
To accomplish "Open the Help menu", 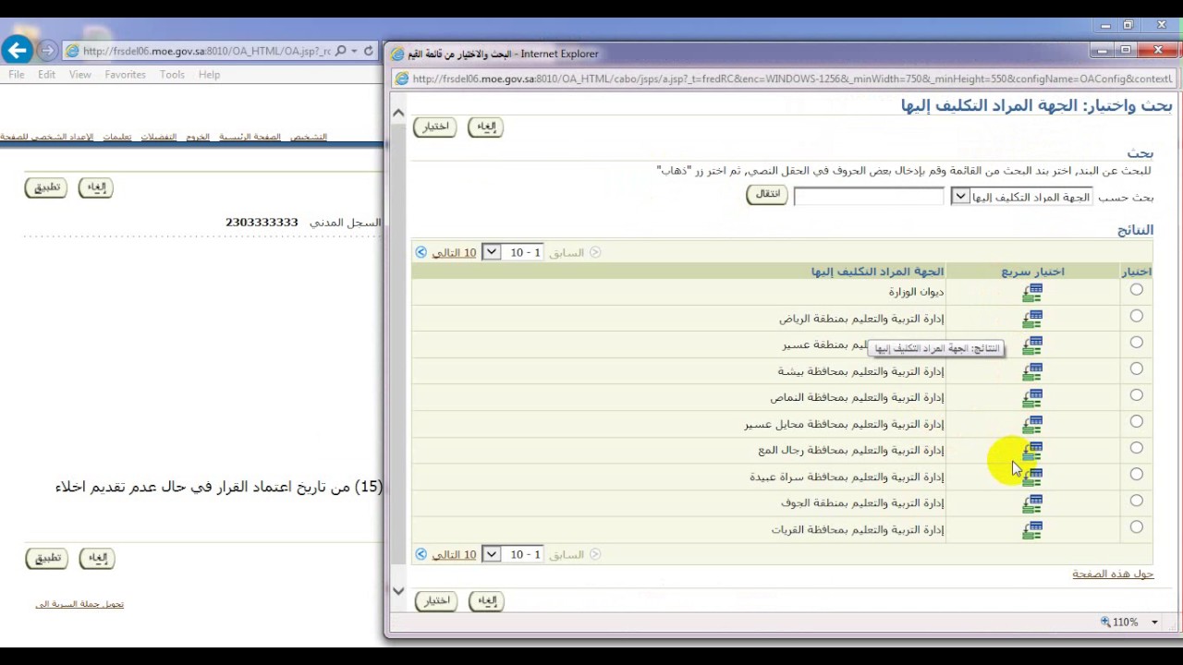I will (x=209, y=75).
